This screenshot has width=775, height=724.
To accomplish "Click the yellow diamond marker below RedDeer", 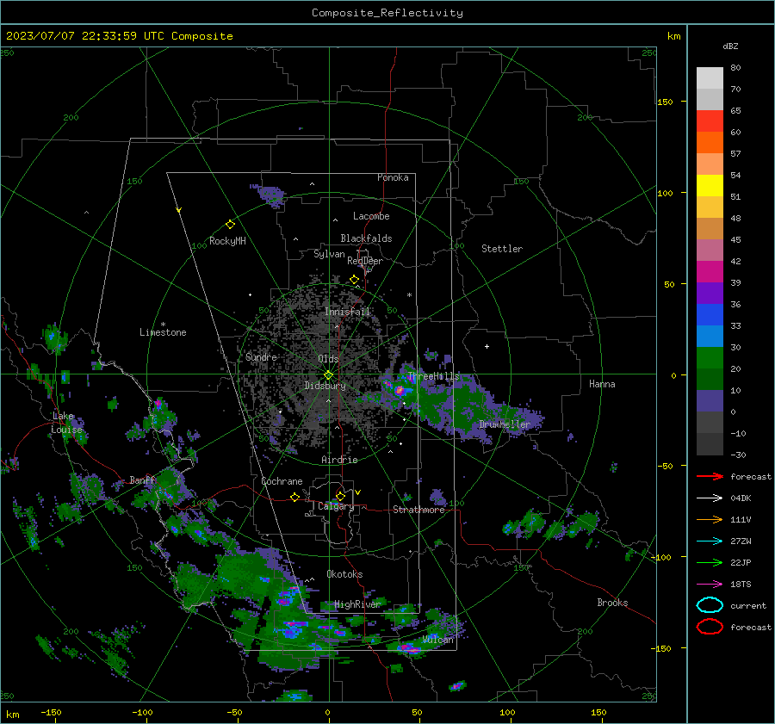I will tap(354, 280).
